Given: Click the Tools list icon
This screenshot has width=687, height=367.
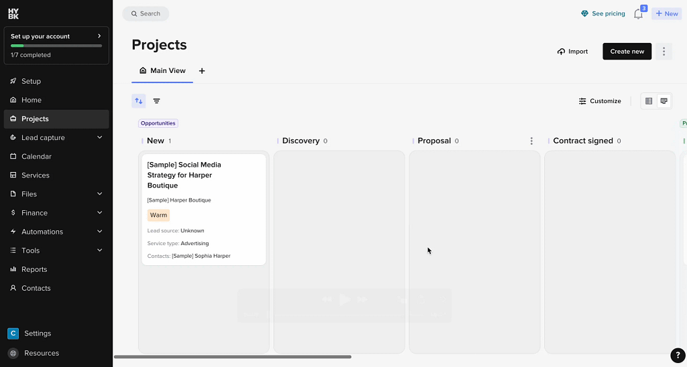Looking at the screenshot, I should coord(13,250).
